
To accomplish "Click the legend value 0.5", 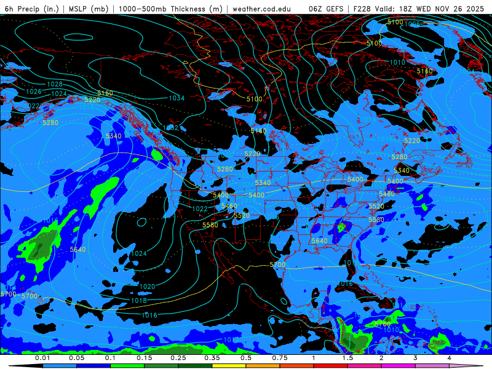I will tap(246, 358).
